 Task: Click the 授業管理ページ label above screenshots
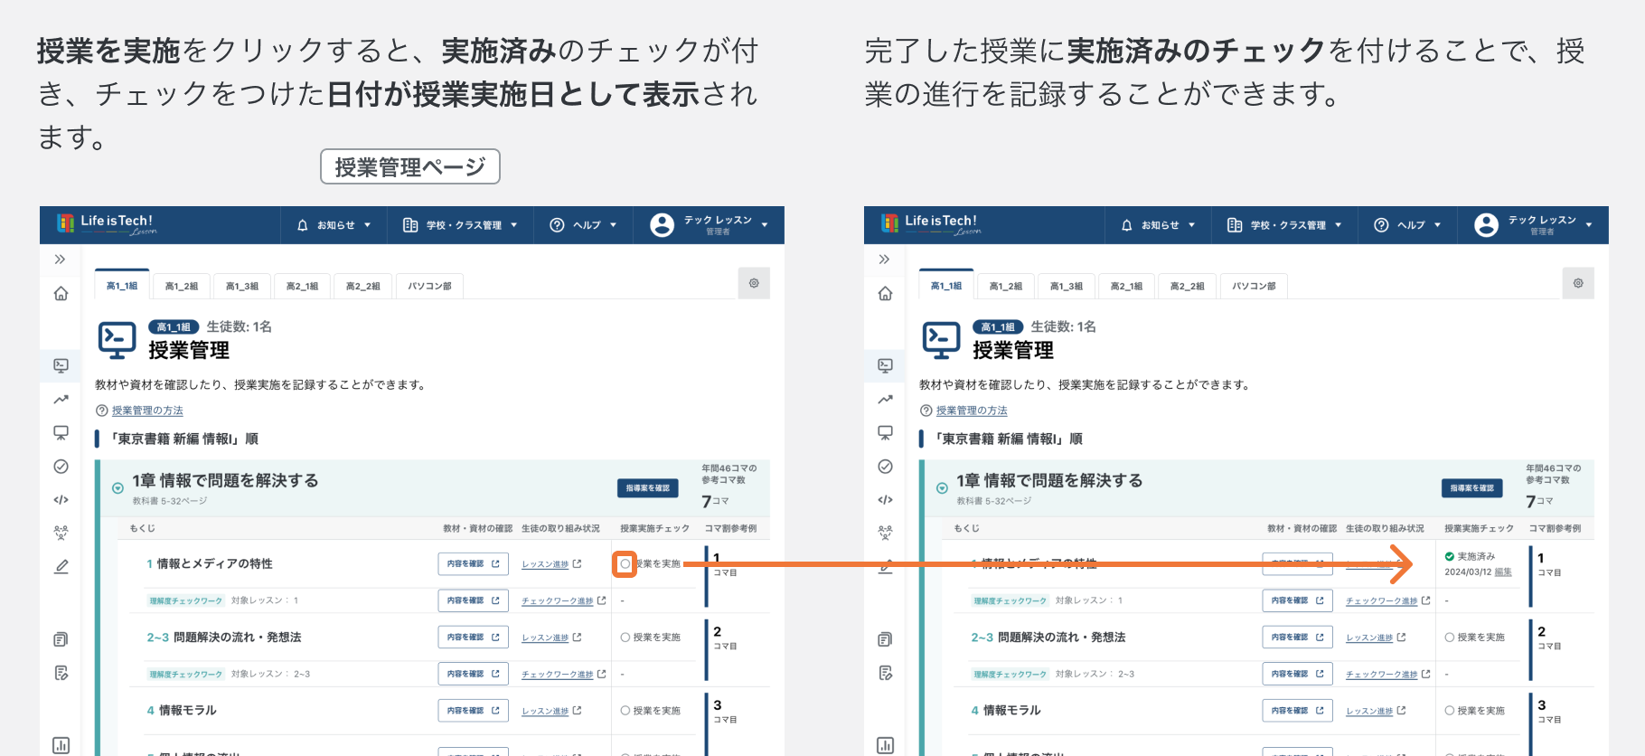[410, 166]
